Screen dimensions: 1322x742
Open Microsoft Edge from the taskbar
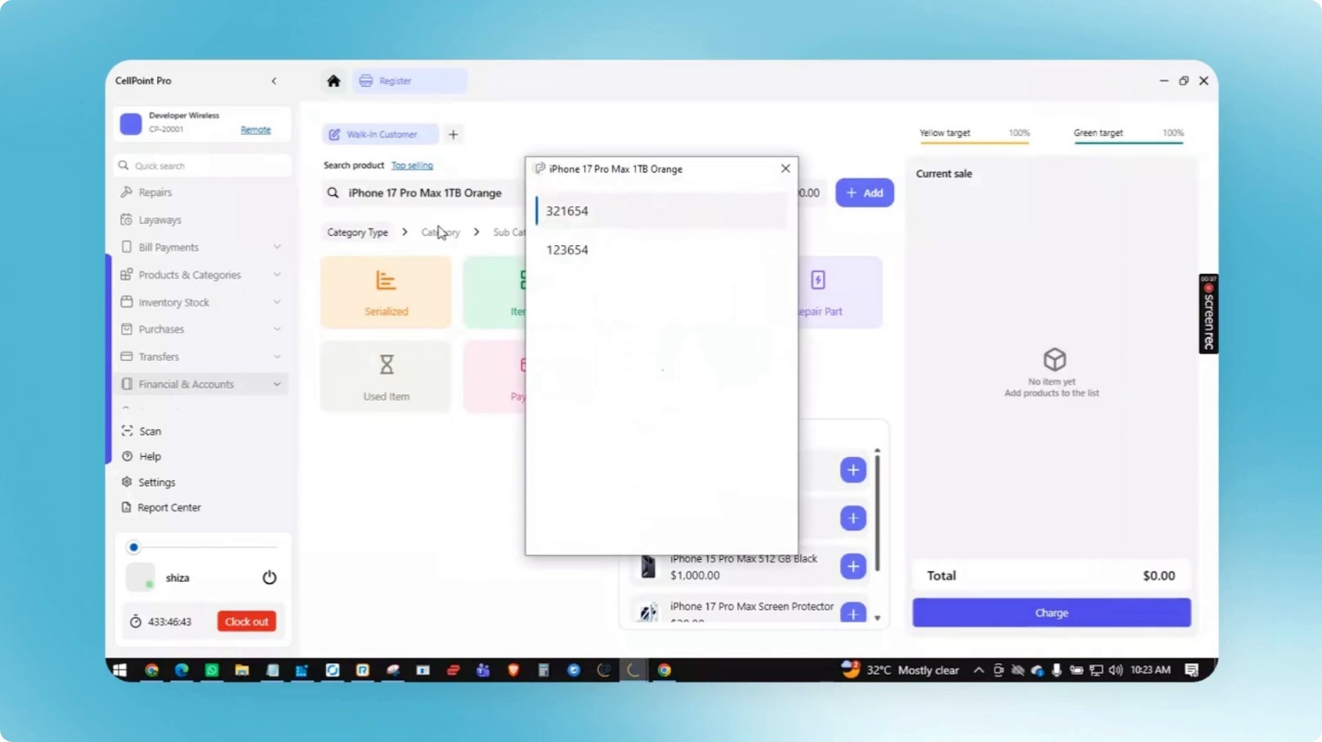(x=181, y=670)
